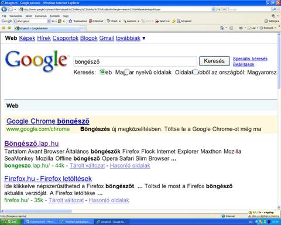
Task: Expand the továbbiak dropdown arrow
Action: 144,38
